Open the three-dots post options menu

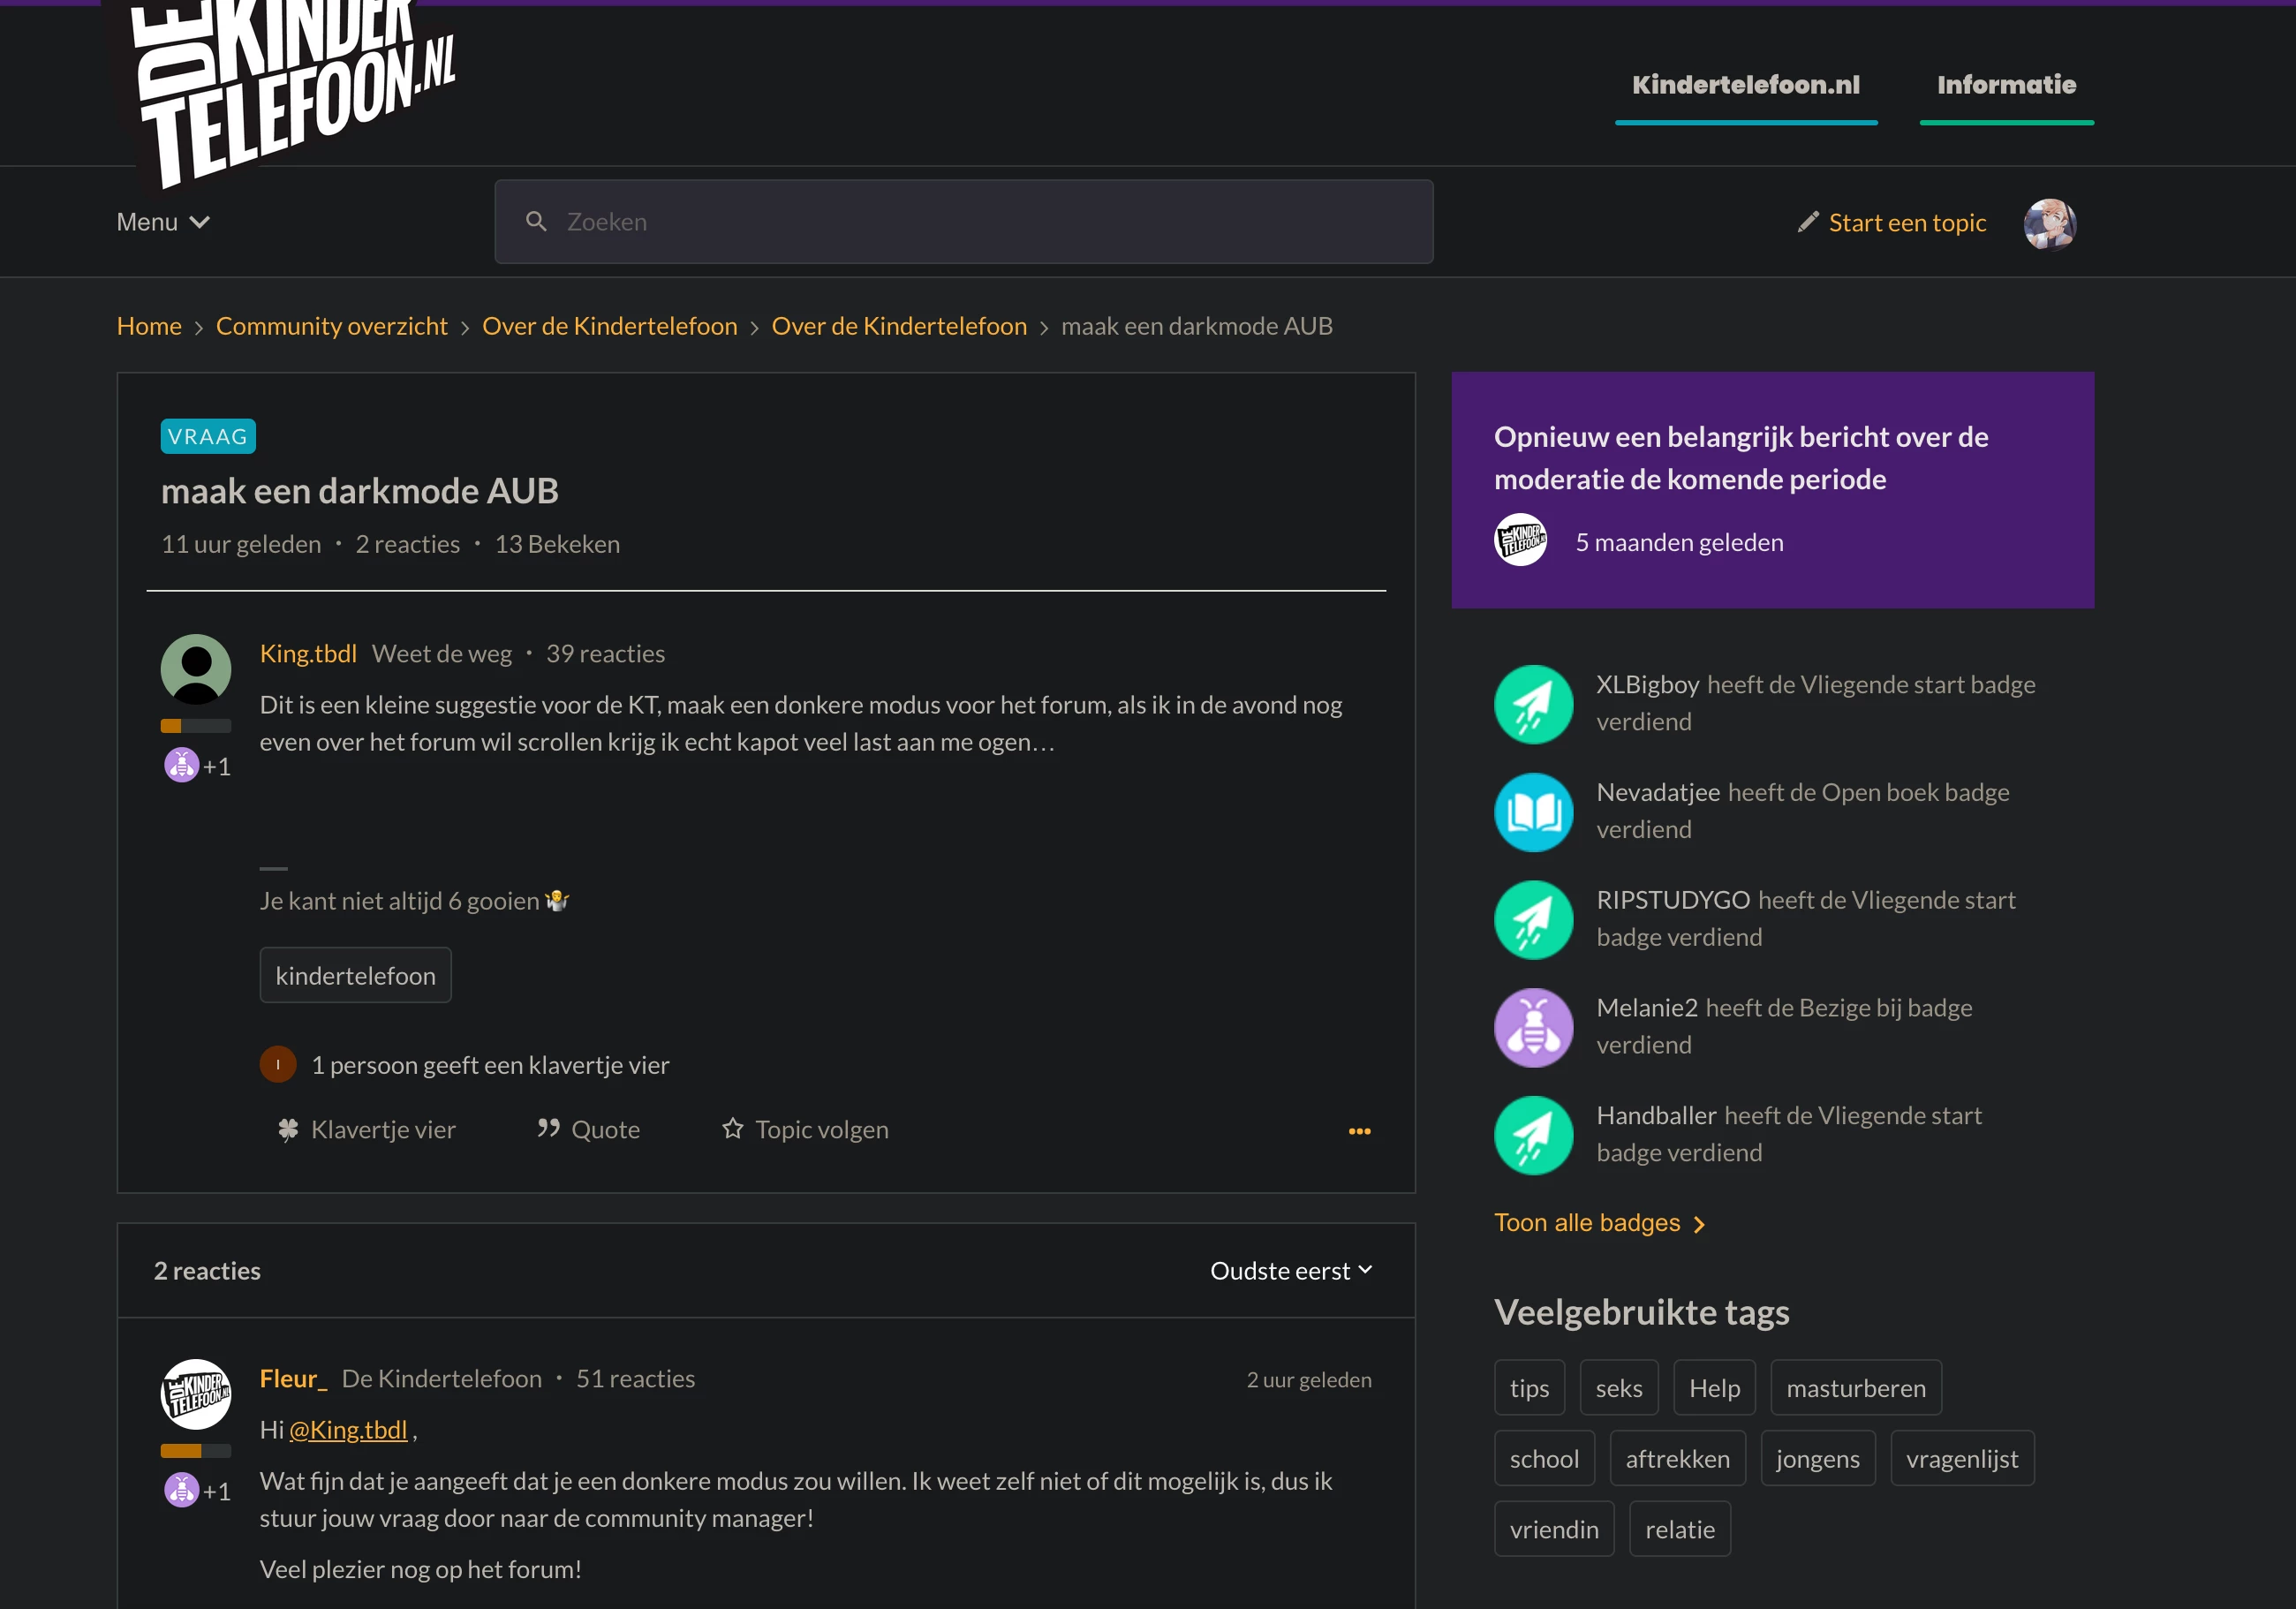1359,1131
